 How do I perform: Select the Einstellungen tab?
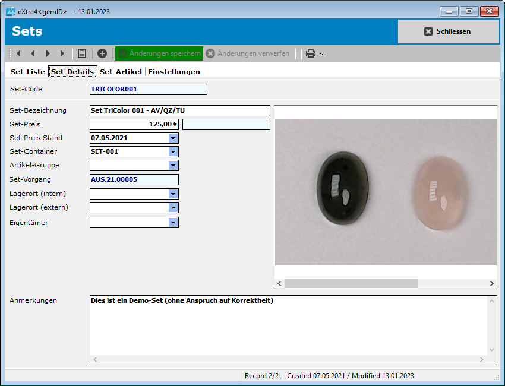point(173,72)
